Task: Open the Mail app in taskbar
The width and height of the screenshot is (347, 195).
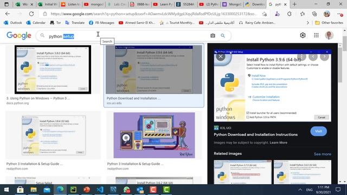Action: click(x=47, y=190)
